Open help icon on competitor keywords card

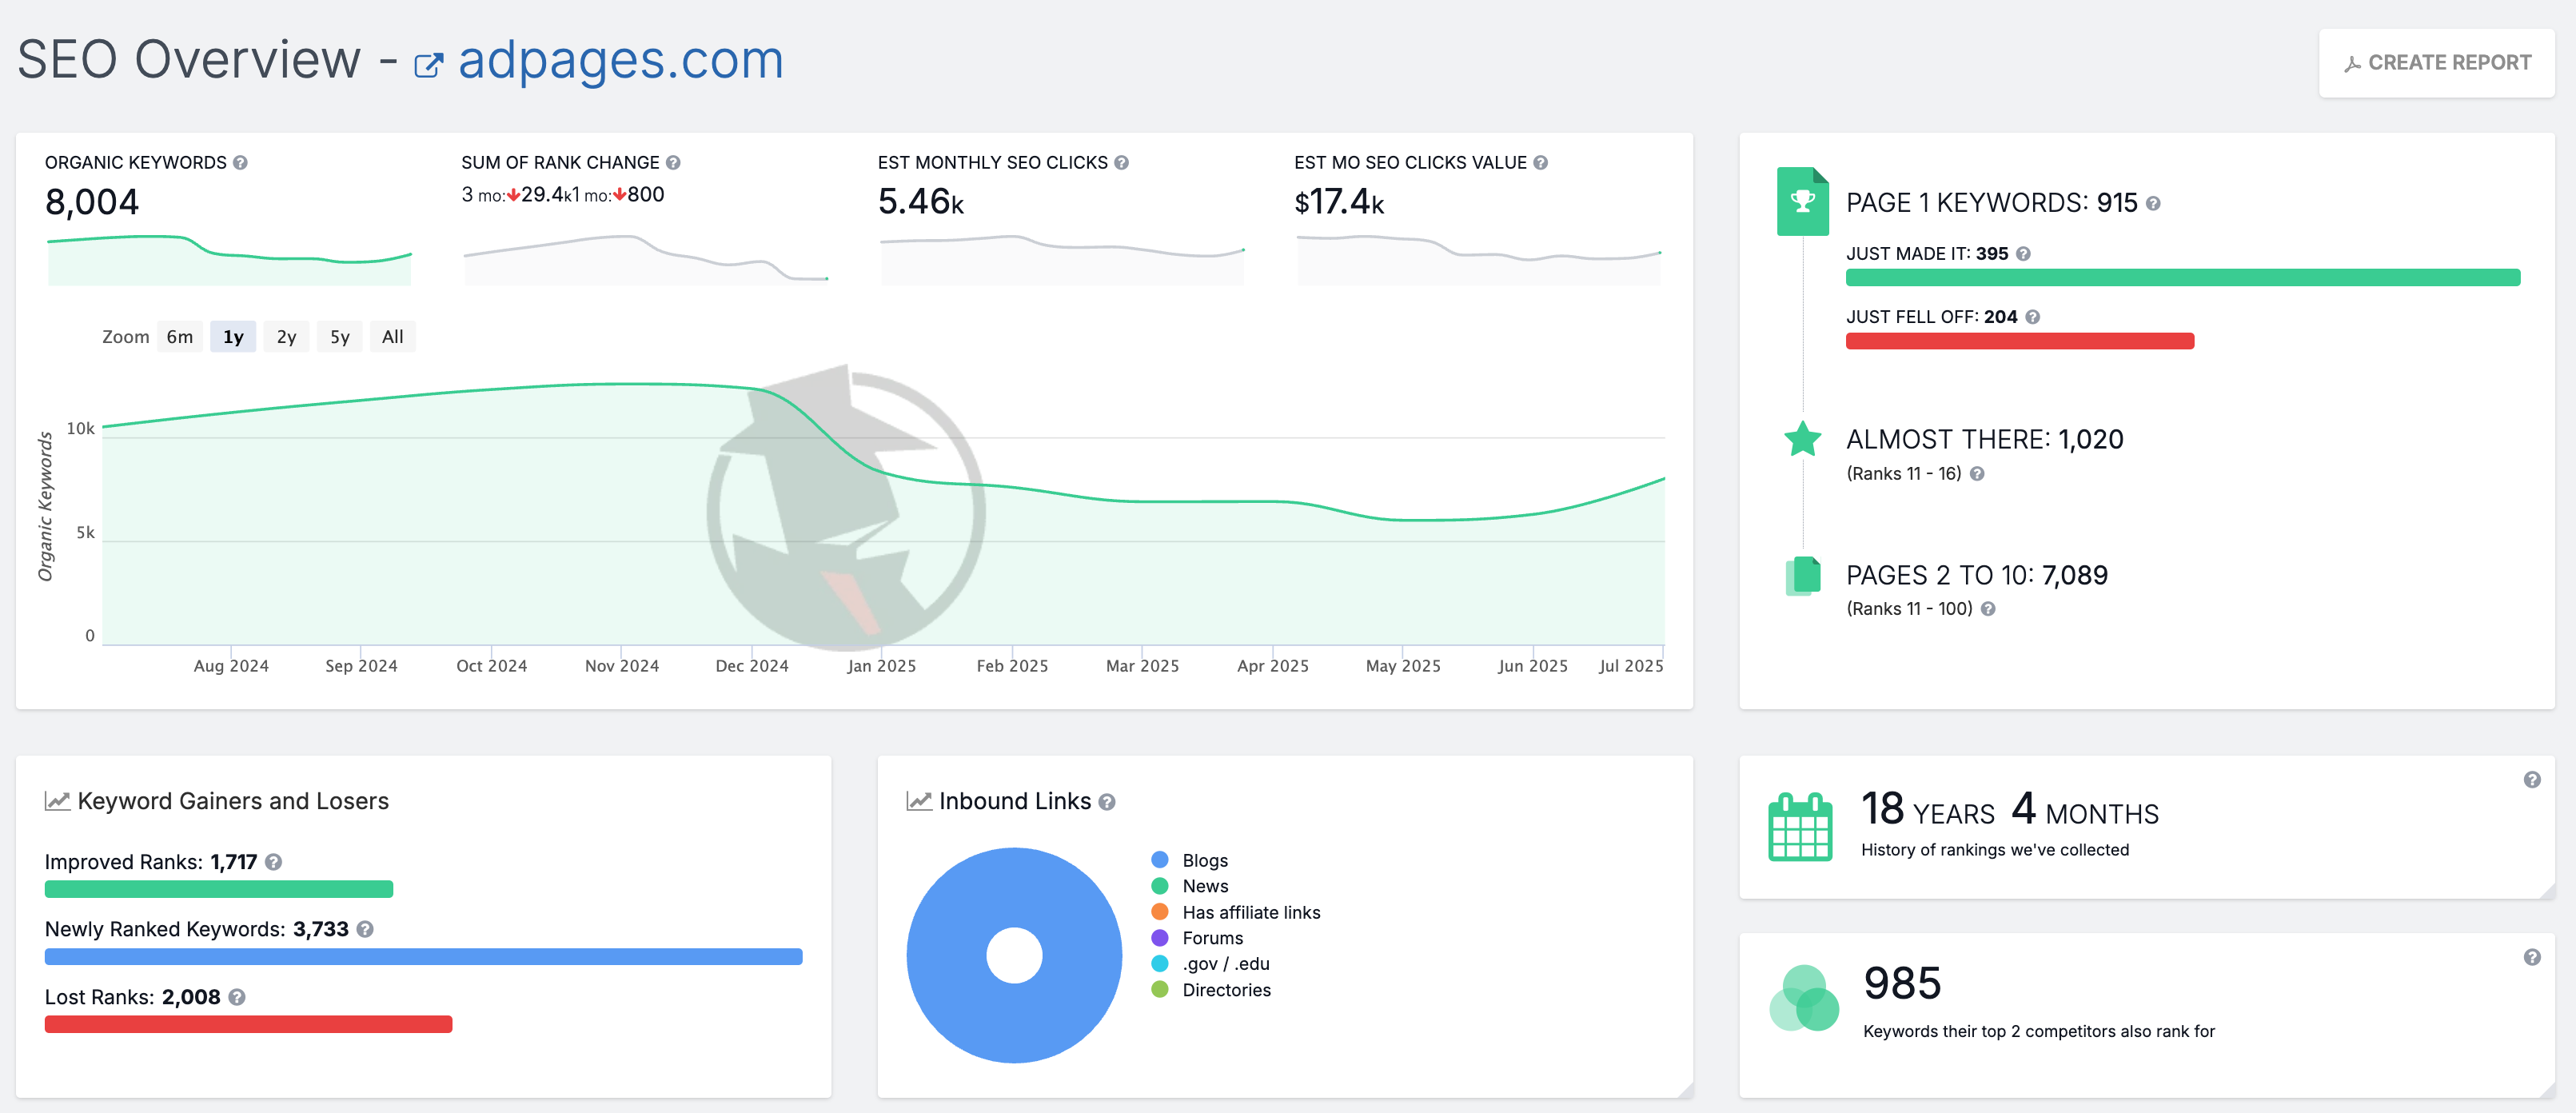[x=2532, y=958]
